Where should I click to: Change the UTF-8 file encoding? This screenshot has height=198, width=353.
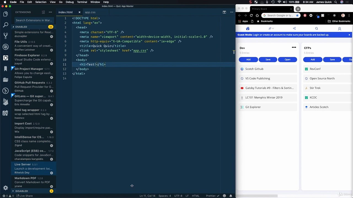click(178, 196)
